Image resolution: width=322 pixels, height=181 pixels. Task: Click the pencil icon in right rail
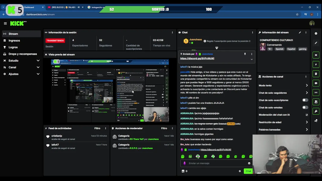(316, 43)
